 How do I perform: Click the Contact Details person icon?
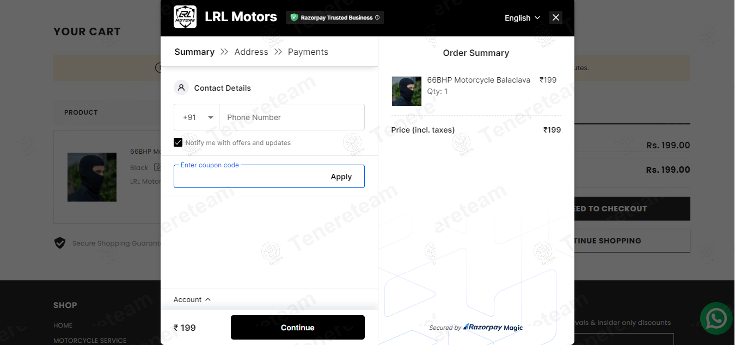pos(181,87)
